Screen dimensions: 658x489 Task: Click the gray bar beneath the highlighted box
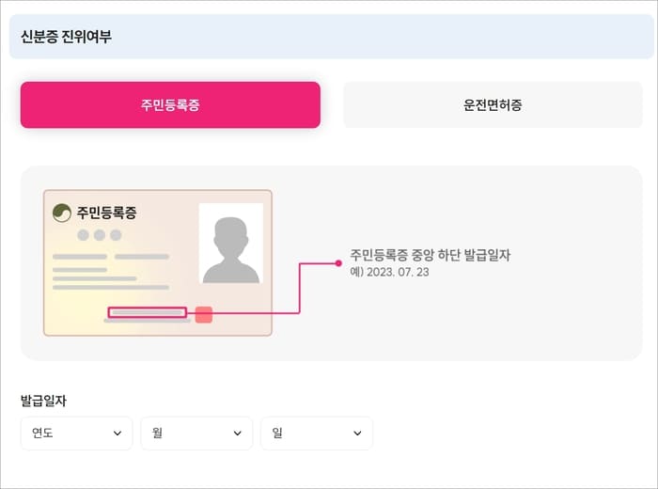coord(148,321)
